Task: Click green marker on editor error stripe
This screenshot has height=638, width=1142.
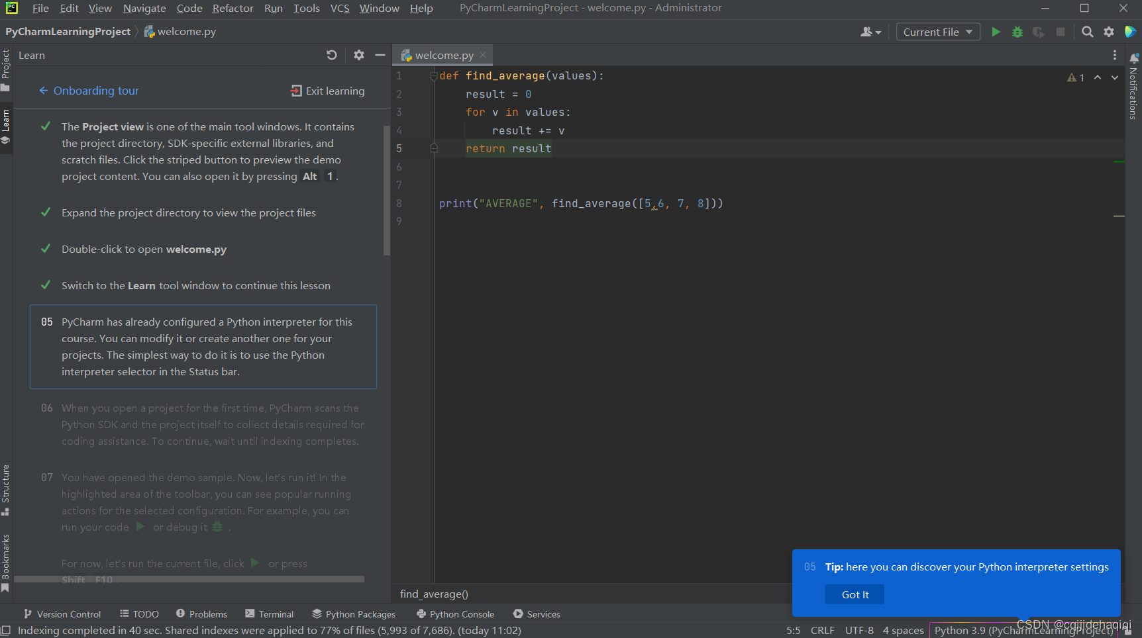Action: [1119, 161]
